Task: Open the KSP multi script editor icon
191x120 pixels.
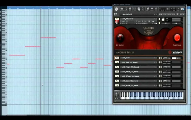Action: [177, 14]
